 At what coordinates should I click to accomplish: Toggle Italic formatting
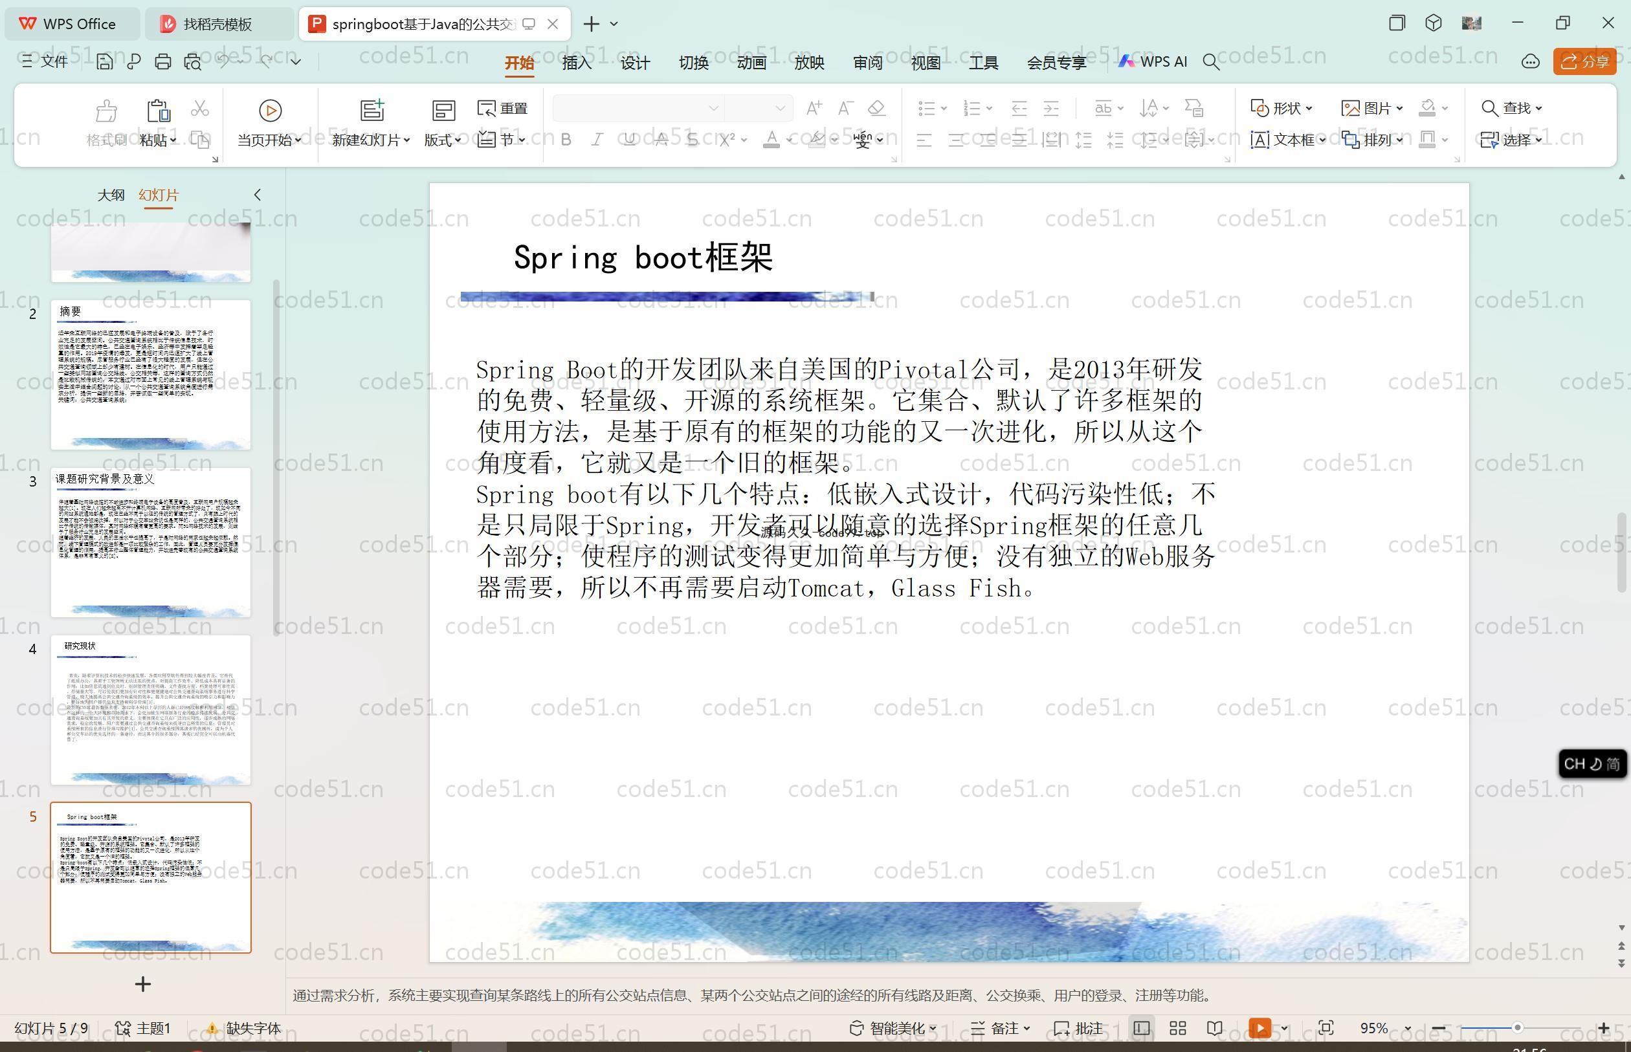click(597, 140)
